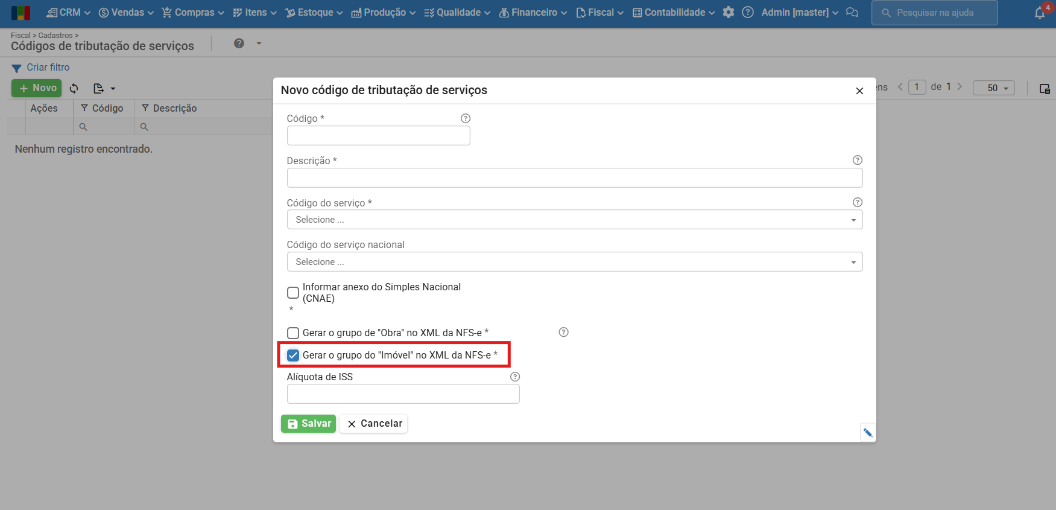1056x510 pixels.
Task: Click the Salvar button
Action: pyautogui.click(x=308, y=424)
